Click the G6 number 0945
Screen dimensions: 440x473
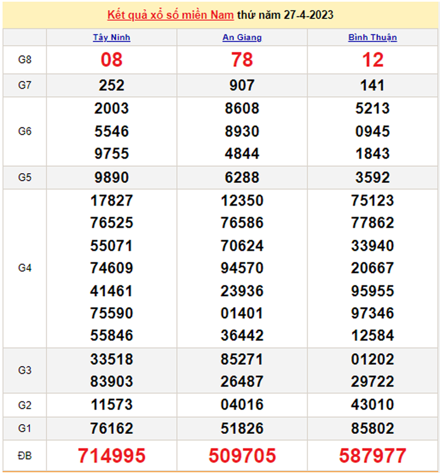point(373,131)
